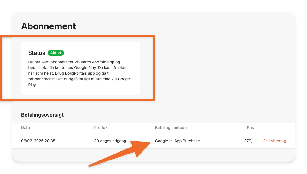Click the green Aktivt status badge
307x174 pixels.
coord(56,53)
